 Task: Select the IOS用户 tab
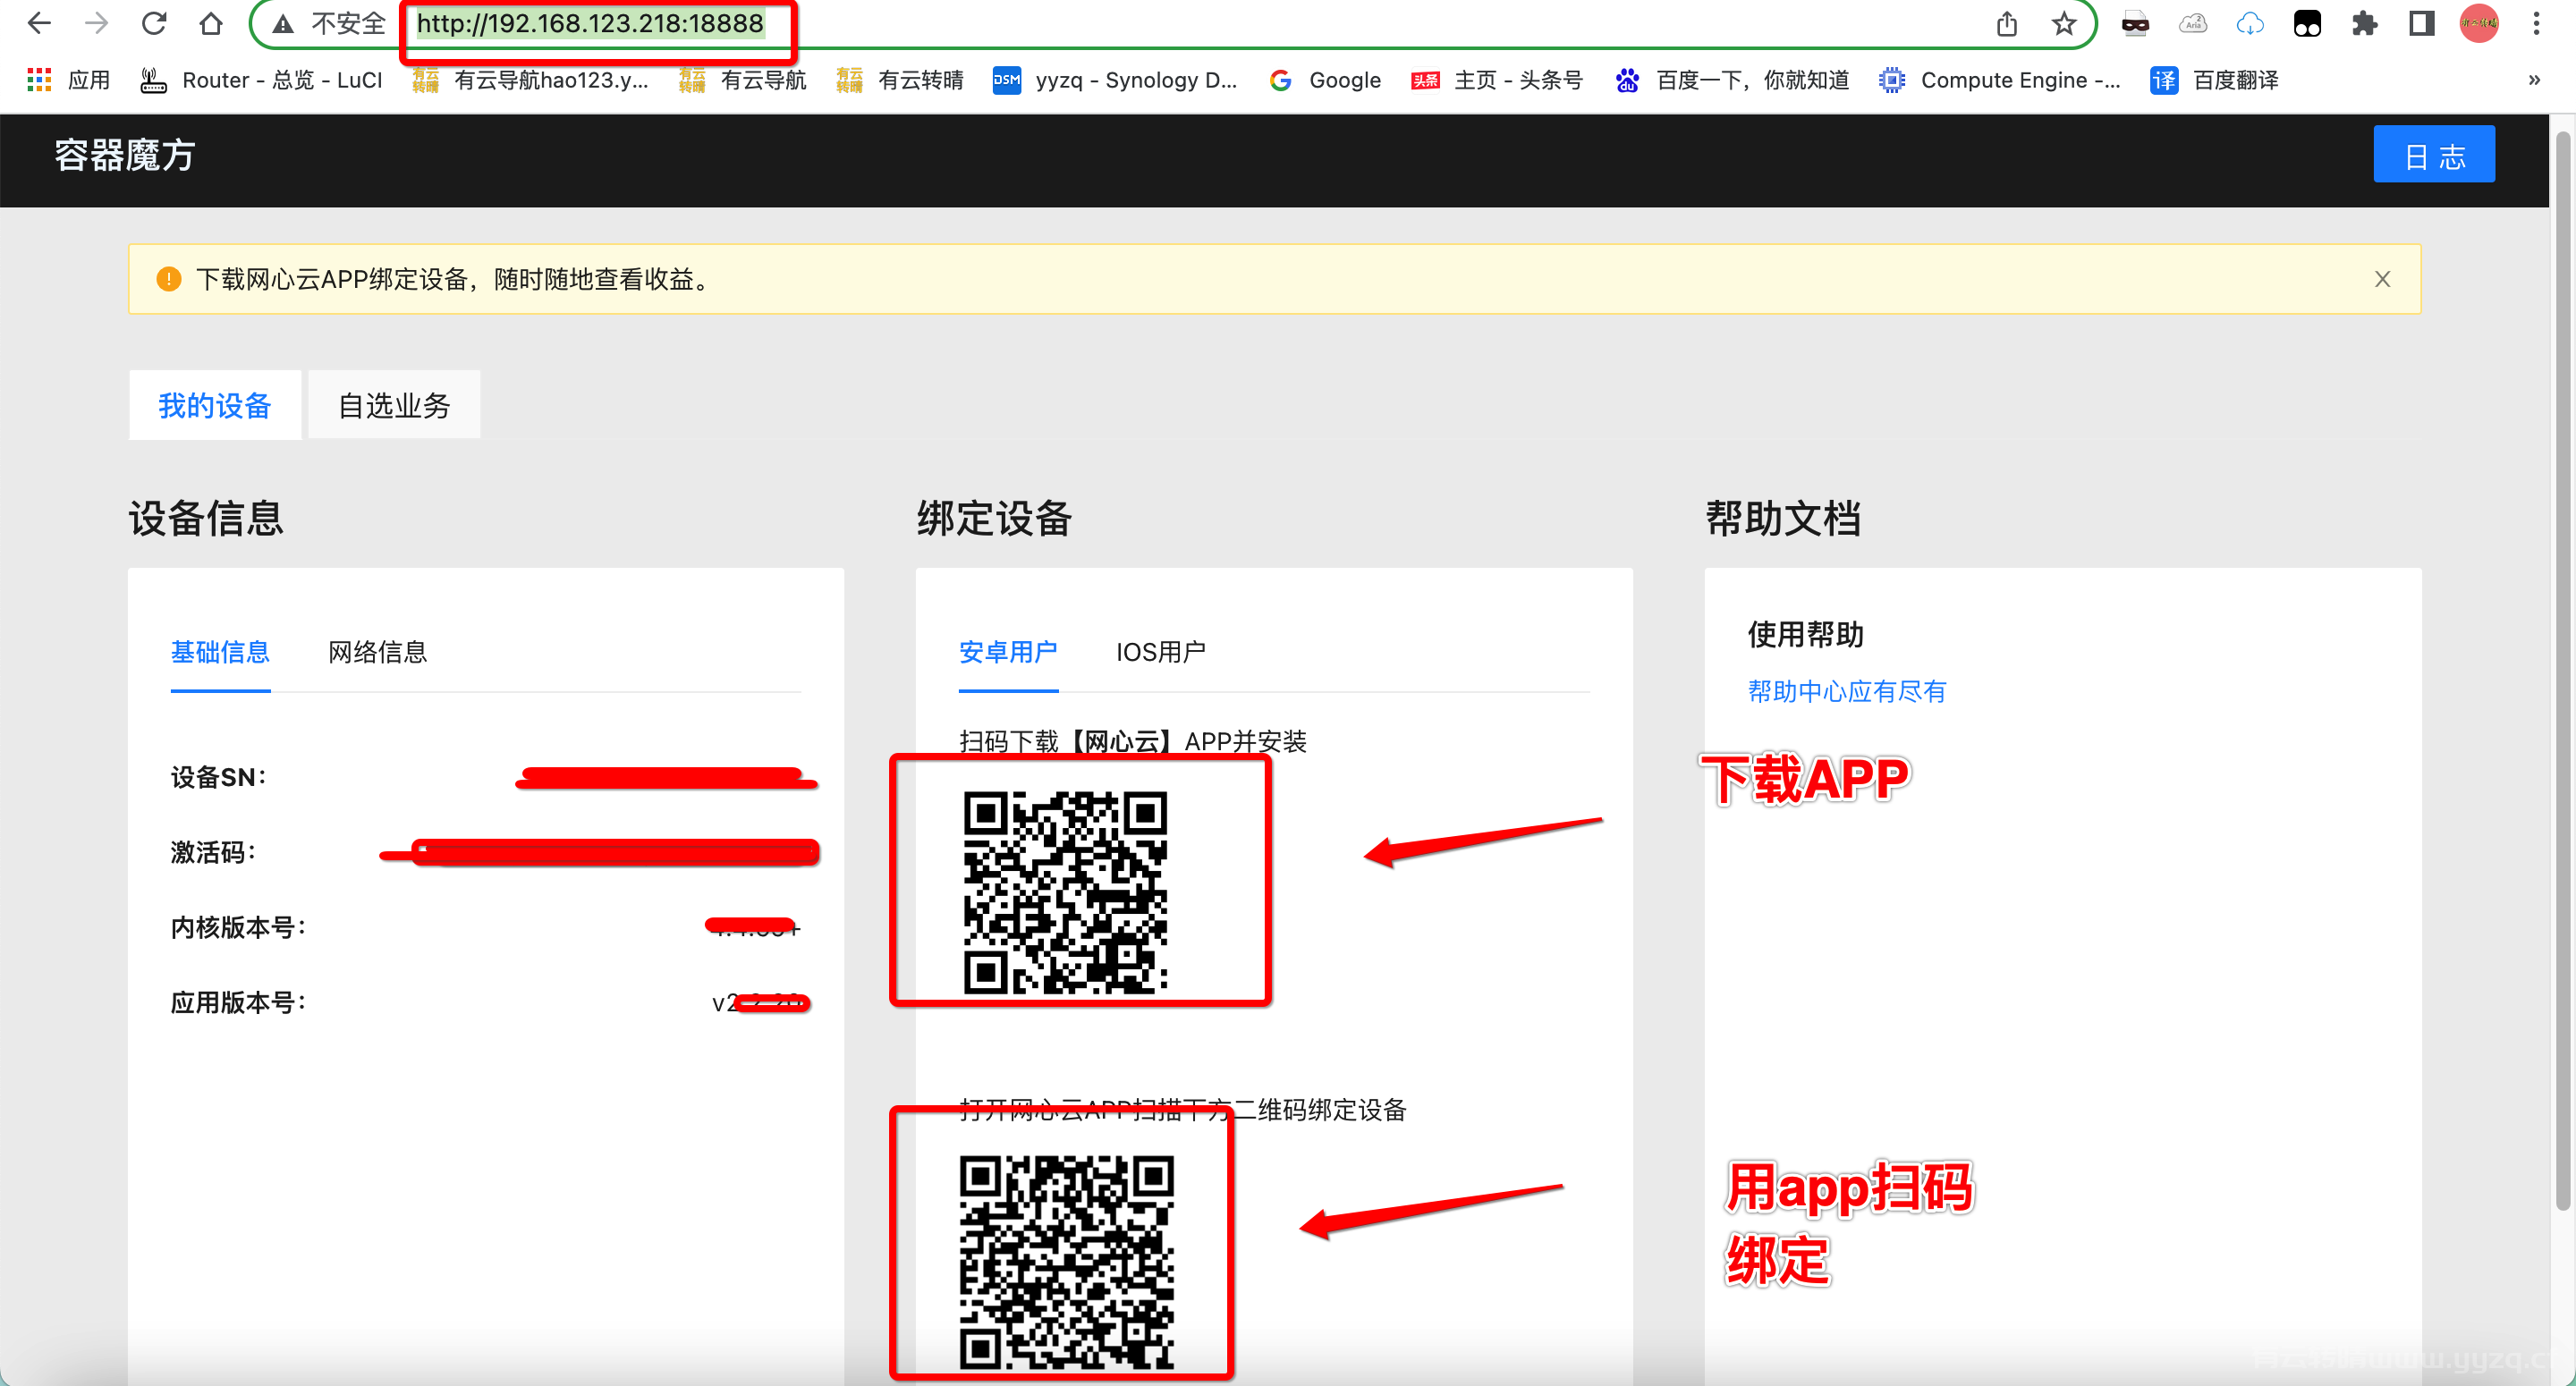click(1161, 652)
